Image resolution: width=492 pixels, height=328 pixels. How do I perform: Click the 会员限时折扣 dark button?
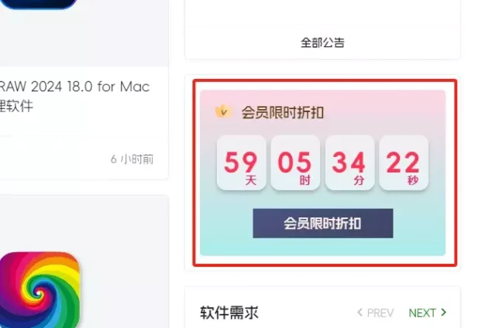322,223
